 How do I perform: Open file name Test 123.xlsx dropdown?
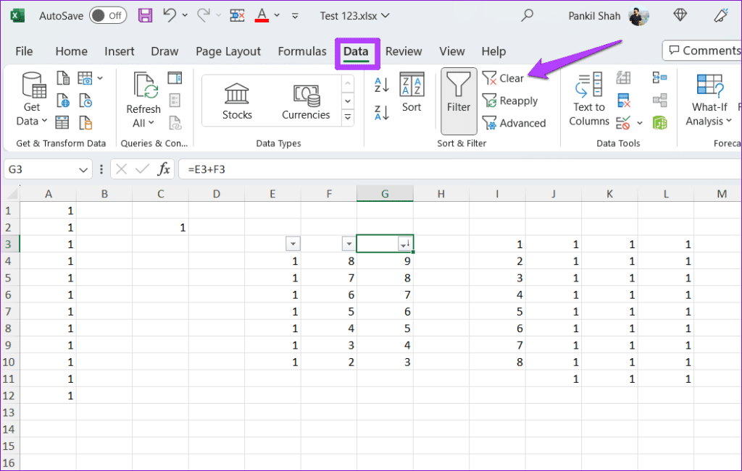355,16
